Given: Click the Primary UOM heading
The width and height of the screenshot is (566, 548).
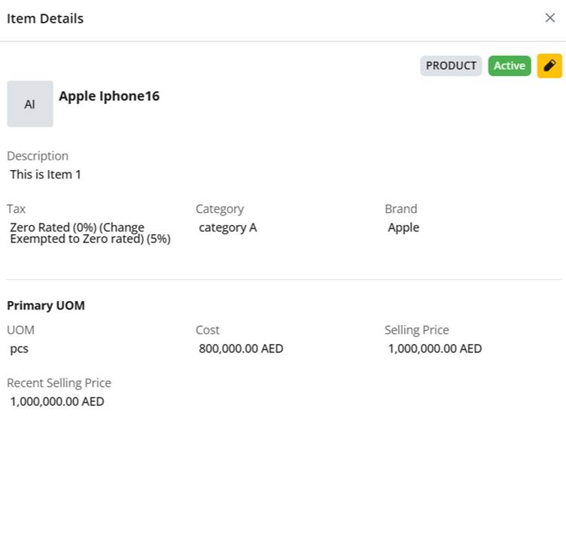Looking at the screenshot, I should (46, 306).
